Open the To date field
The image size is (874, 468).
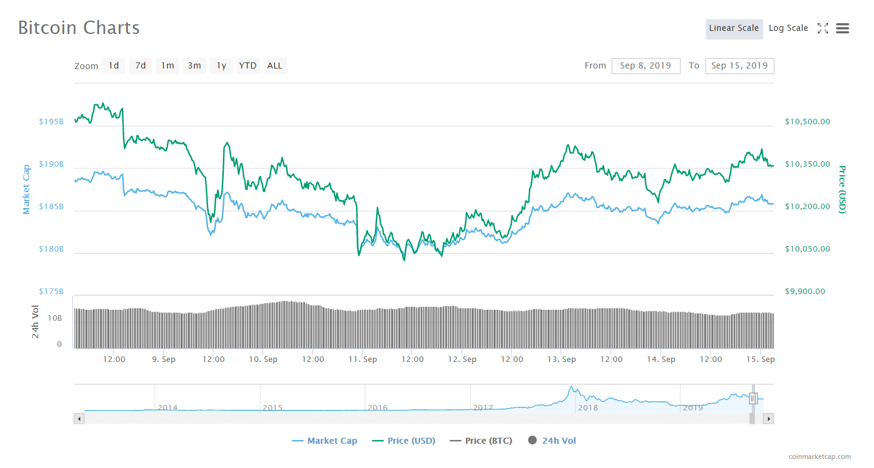739,65
